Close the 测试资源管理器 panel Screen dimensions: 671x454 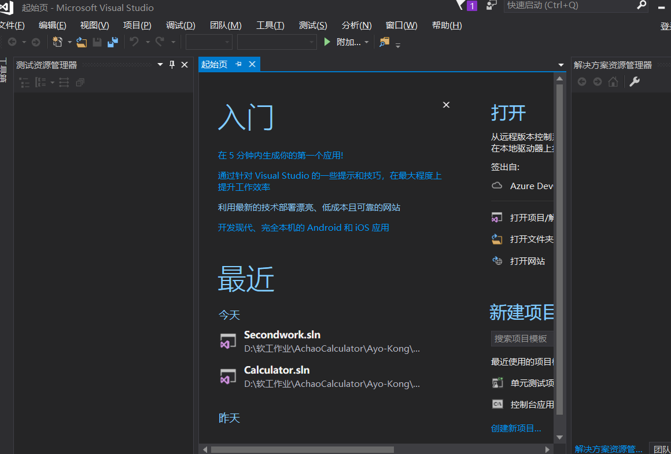(185, 65)
